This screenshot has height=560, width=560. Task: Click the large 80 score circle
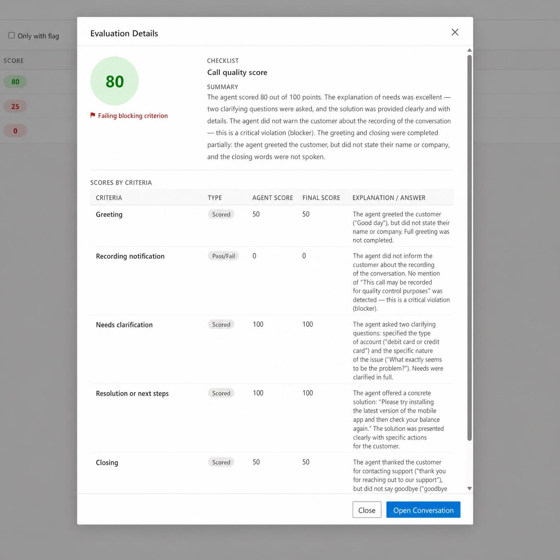pos(114,81)
